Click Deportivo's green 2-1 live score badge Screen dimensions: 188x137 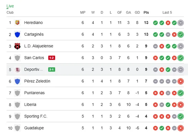click(52, 70)
